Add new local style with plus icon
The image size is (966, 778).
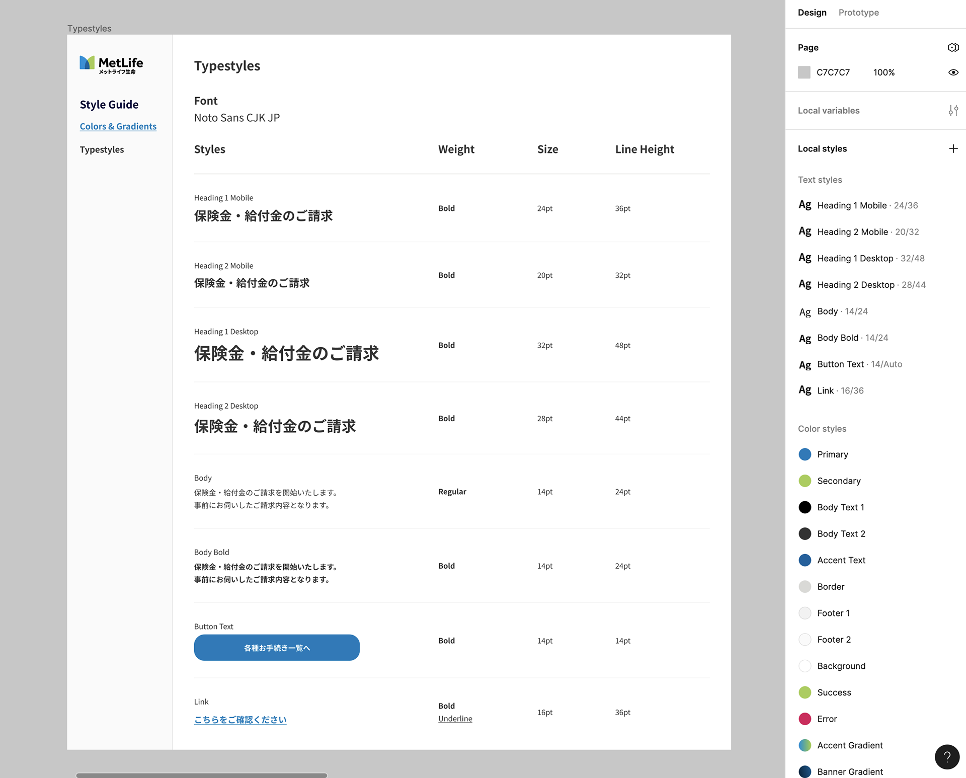tap(953, 148)
